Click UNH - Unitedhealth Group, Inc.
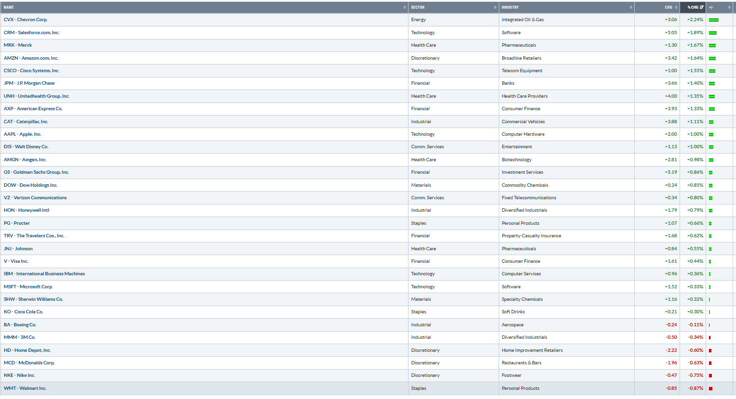 point(37,96)
